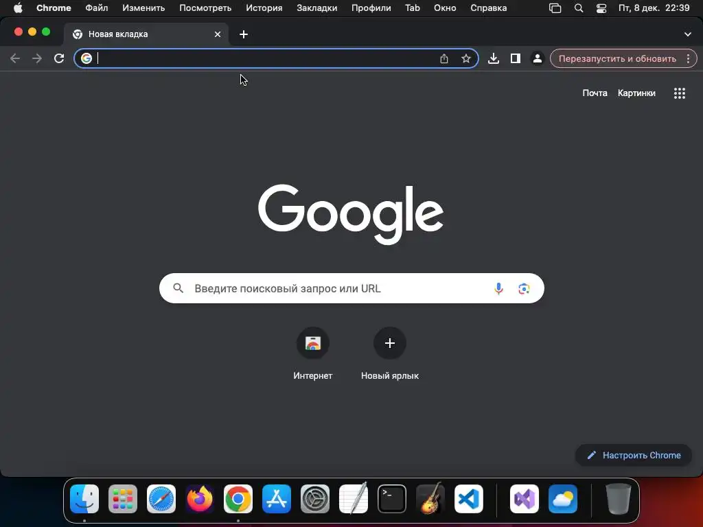703x527 pixels.
Task: Open TextEdit from the Dock
Action: pyautogui.click(x=354, y=499)
